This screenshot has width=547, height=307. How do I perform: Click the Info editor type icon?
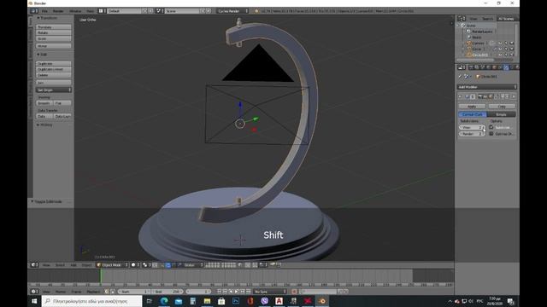tap(34, 11)
